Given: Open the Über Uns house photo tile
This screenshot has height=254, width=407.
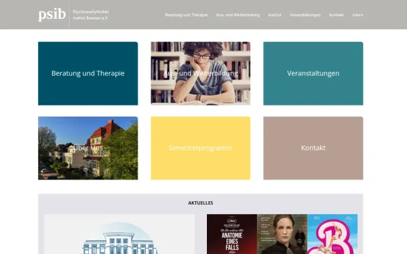Looking at the screenshot, I should pyautogui.click(x=88, y=148).
